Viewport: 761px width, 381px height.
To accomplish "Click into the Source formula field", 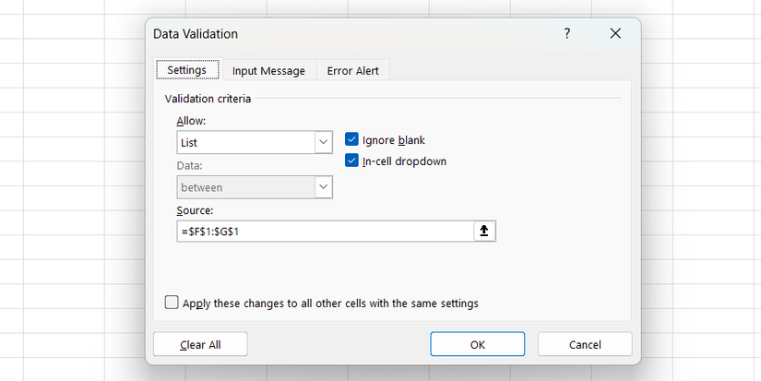I will [323, 232].
